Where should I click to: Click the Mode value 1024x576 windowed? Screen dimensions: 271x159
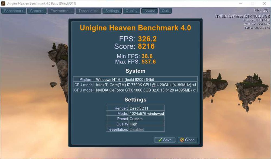pyautogui.click(x=147, y=114)
